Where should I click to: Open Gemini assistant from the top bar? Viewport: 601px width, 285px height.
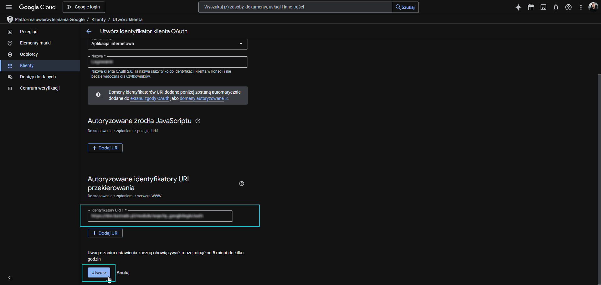tap(518, 7)
